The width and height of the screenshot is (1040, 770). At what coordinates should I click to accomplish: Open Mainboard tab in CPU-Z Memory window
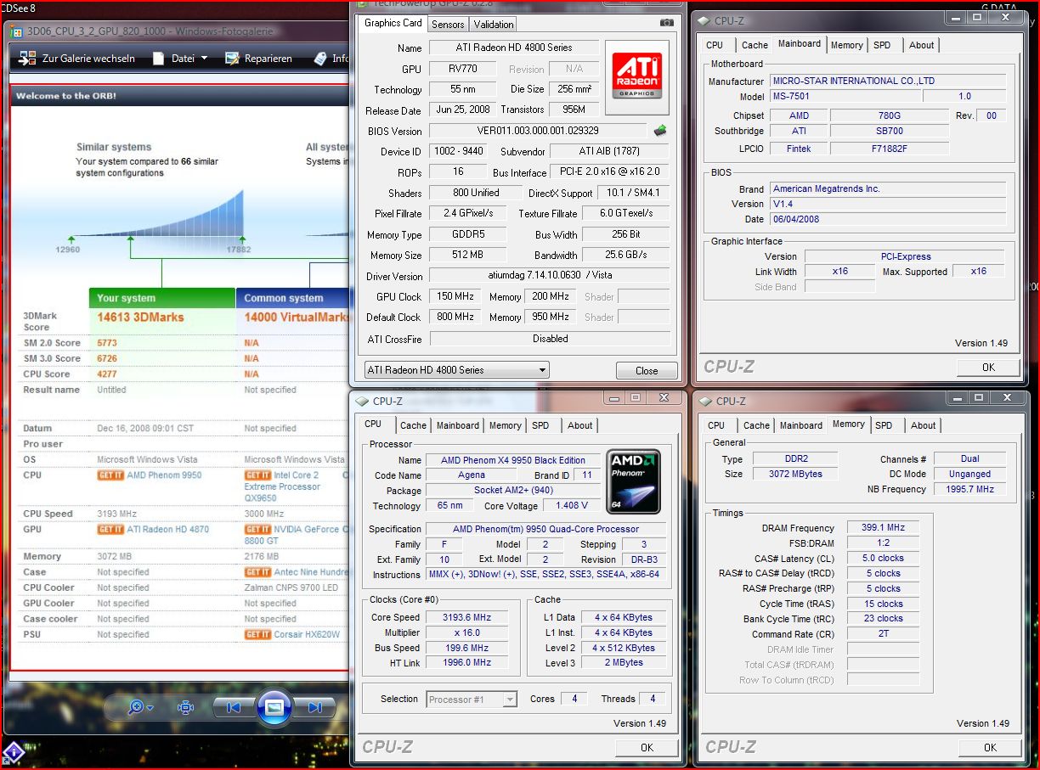coord(801,425)
